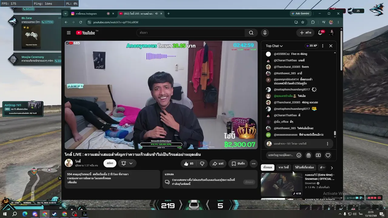Select the จาก โกดี้ filter chip
The height and width of the screenshot is (218, 388).
click(284, 167)
